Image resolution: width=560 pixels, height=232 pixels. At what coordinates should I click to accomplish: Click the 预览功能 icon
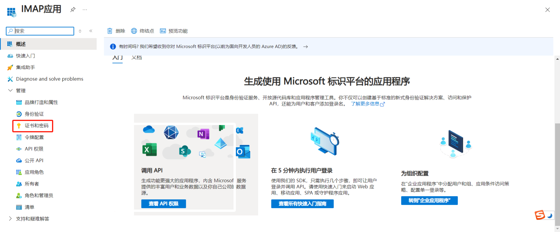click(163, 31)
